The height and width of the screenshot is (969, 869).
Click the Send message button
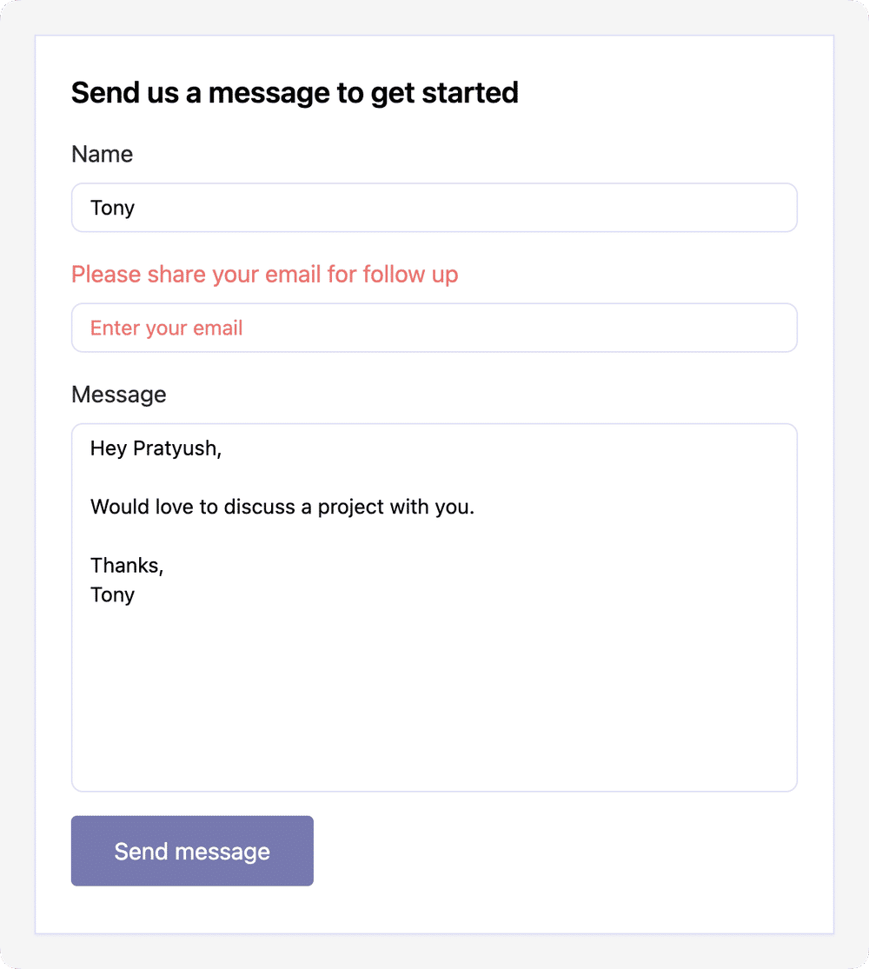pyautogui.click(x=192, y=850)
